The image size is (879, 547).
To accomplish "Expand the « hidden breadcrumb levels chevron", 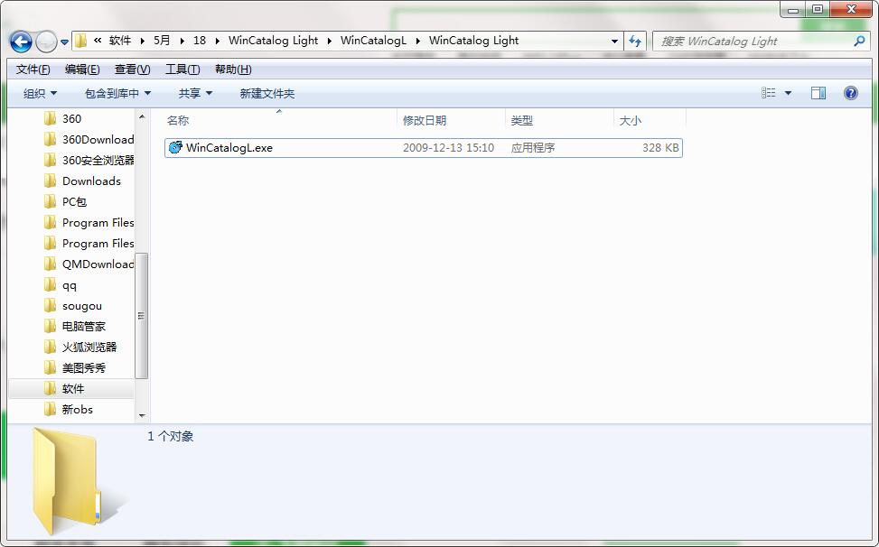I will [98, 41].
